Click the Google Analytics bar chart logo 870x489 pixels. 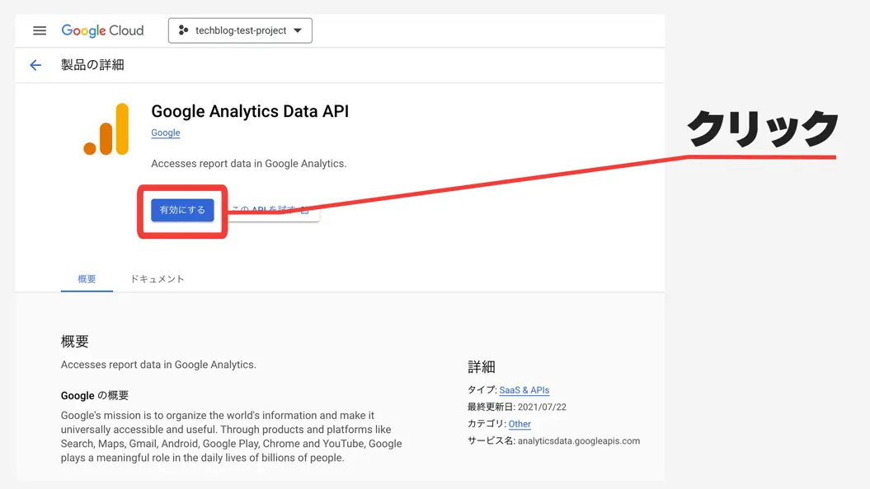click(x=106, y=129)
